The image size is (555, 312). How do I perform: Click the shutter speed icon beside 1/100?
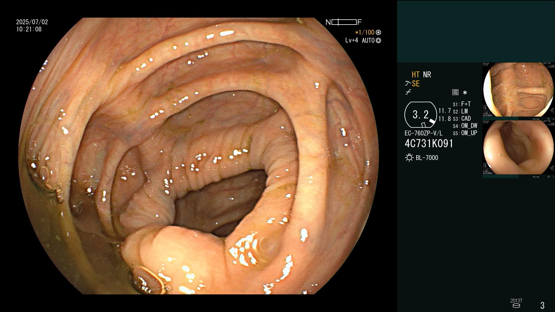click(x=378, y=32)
